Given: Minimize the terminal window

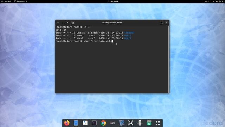Looking at the screenshot, I should [x=63, y=23].
